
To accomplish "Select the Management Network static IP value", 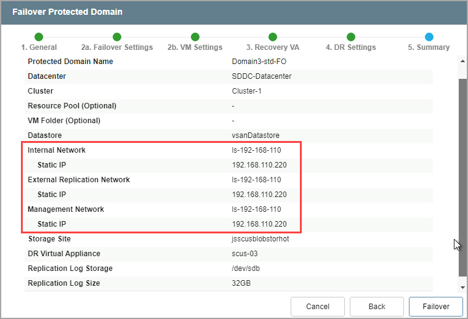I will 259,224.
